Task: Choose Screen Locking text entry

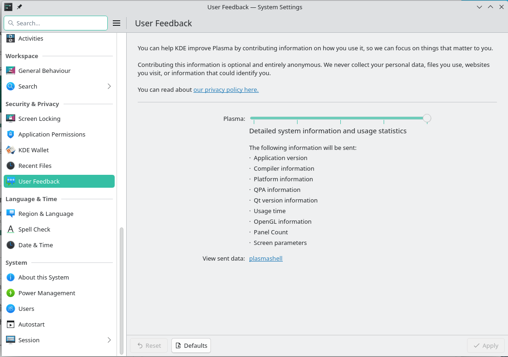Action: [x=39, y=119]
